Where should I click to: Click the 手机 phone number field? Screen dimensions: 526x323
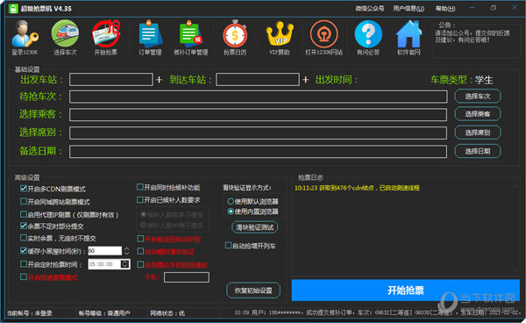[187, 277]
